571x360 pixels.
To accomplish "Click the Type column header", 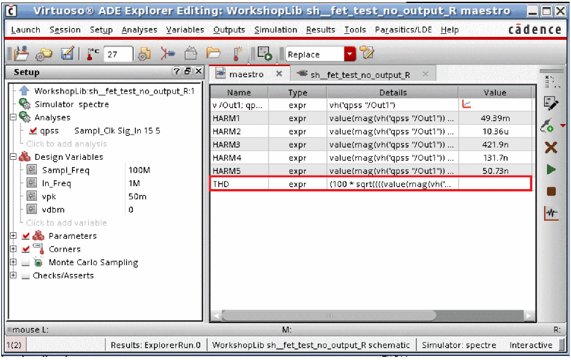I will [x=298, y=92].
